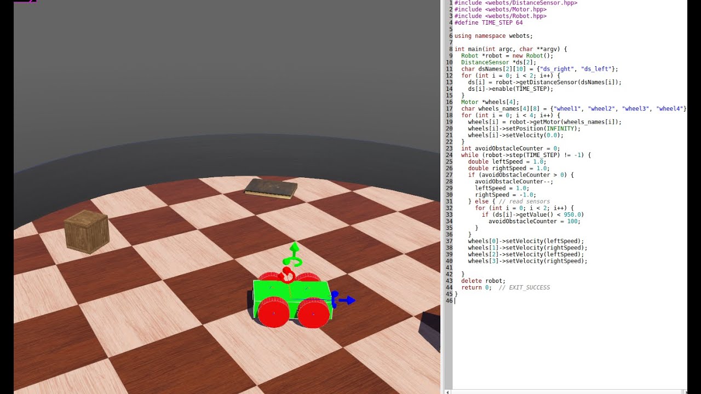This screenshot has width=701, height=394.
Task: Click 'if (ds[i]->getValue() < 950.0)' line
Action: click(x=533, y=213)
